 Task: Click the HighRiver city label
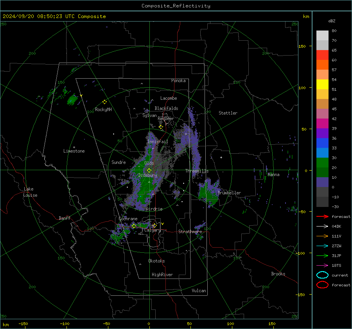(162, 275)
